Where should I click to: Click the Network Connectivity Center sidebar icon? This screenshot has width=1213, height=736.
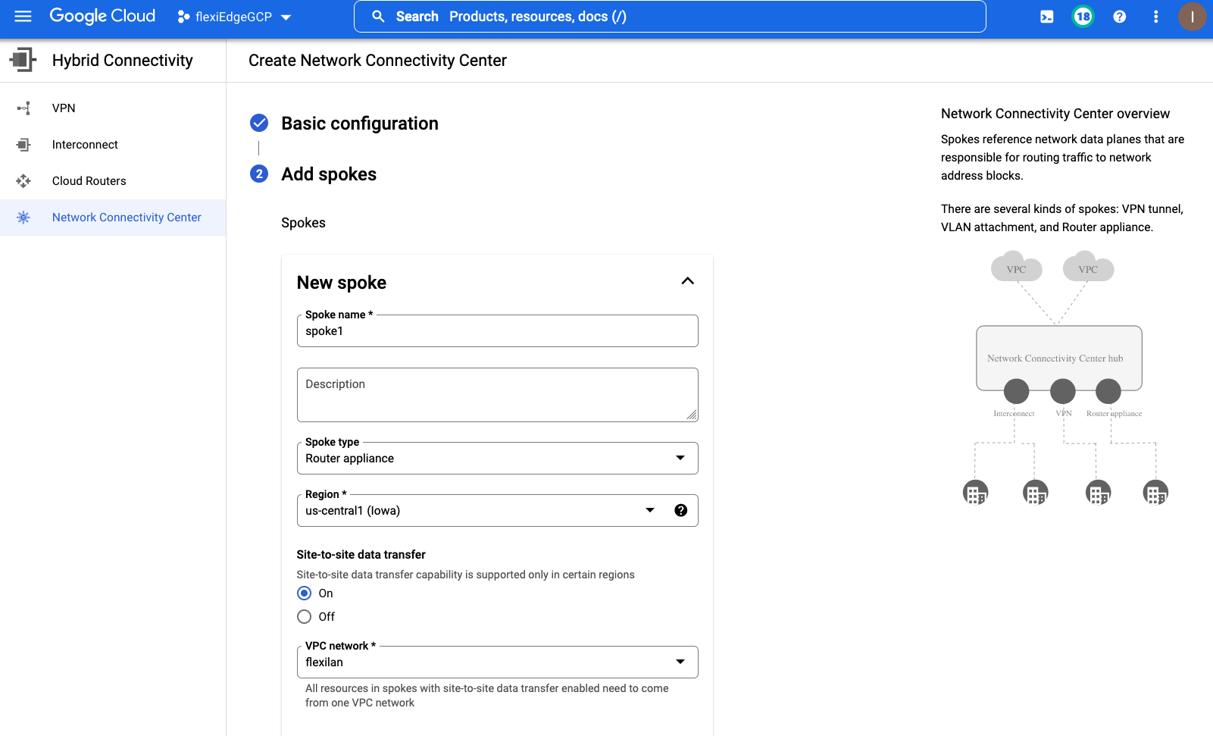(x=23, y=218)
